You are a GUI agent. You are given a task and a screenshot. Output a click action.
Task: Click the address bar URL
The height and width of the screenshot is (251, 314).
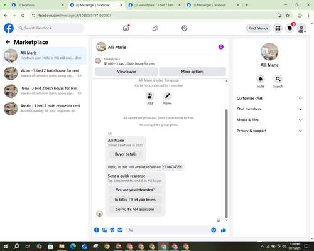point(75,16)
